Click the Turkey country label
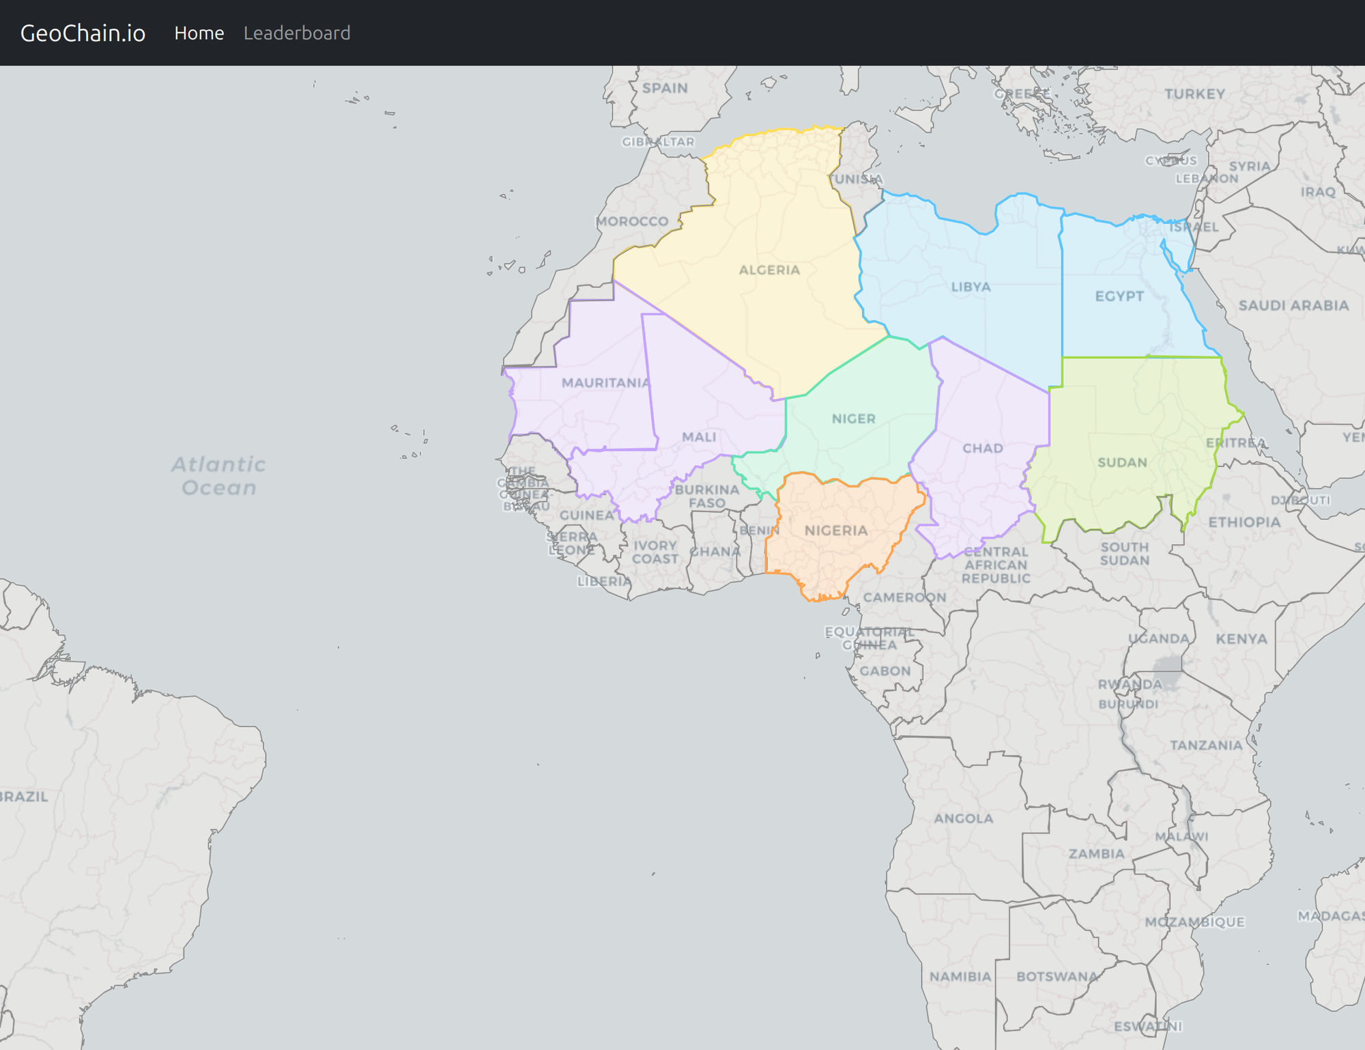Image resolution: width=1365 pixels, height=1050 pixels. pyautogui.click(x=1194, y=94)
